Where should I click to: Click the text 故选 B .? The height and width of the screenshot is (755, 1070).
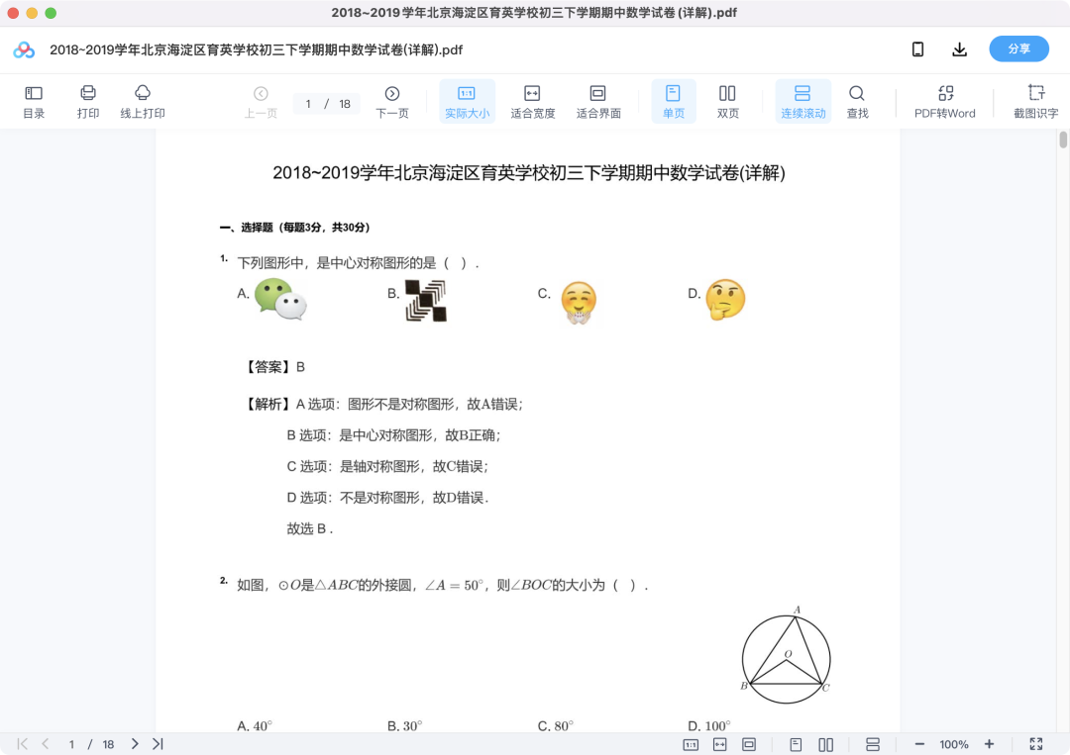point(310,528)
